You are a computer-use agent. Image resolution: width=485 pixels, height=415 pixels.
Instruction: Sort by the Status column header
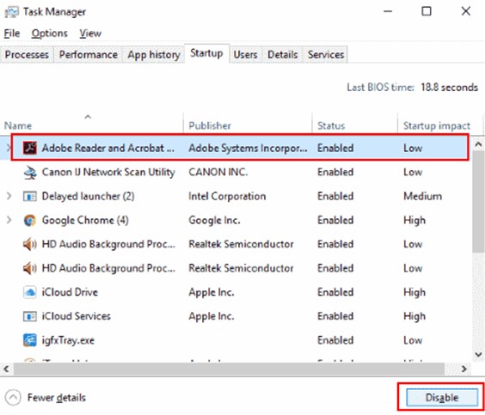tap(331, 125)
